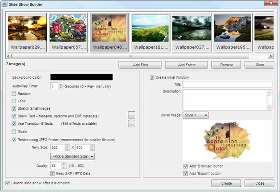280x192 pixels.
Task: Expand Cover Image Style 1 dropdown
Action: click(x=196, y=115)
